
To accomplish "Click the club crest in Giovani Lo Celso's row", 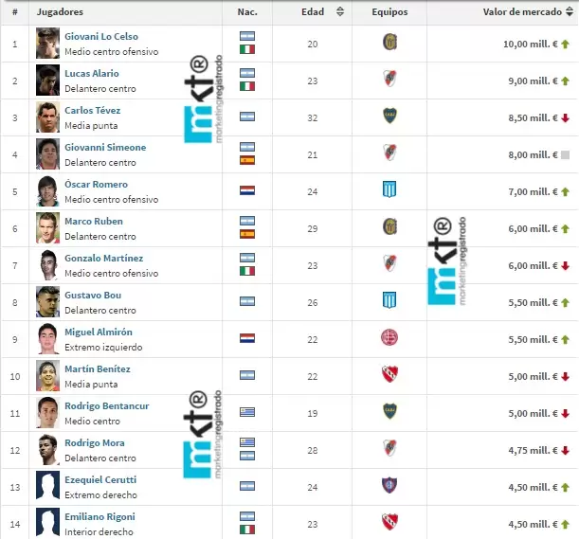I will pos(389,43).
